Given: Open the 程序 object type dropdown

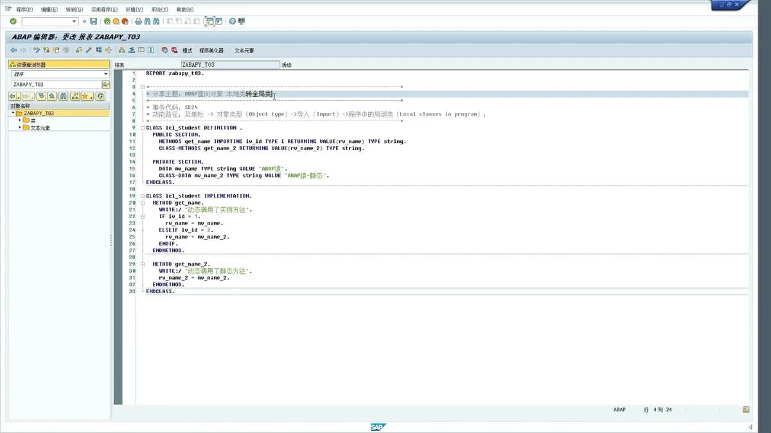Looking at the screenshot, I should click(x=106, y=74).
